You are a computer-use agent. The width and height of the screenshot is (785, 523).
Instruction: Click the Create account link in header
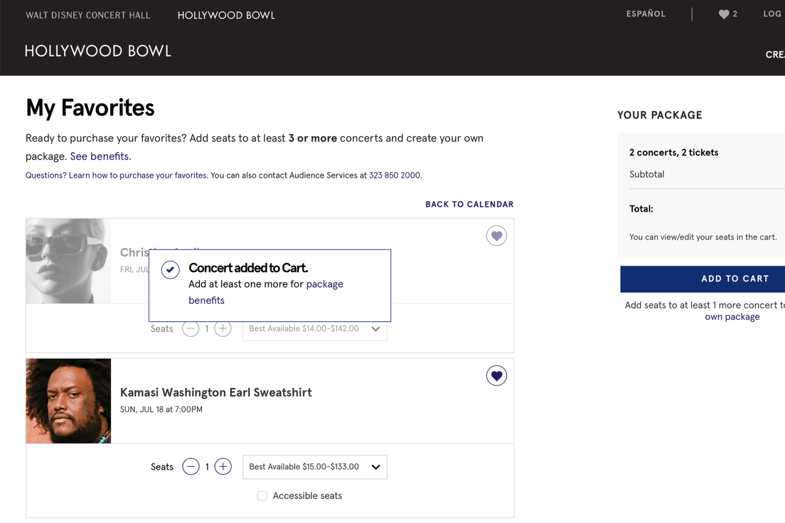coord(775,55)
